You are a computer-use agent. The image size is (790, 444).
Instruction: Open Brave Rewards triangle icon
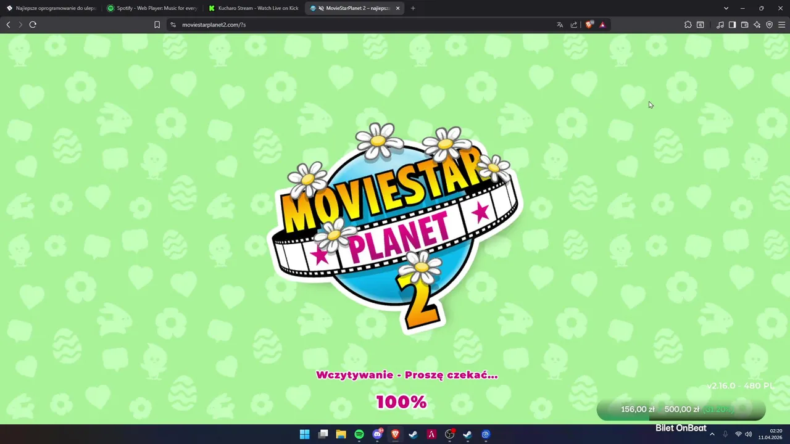tap(602, 25)
